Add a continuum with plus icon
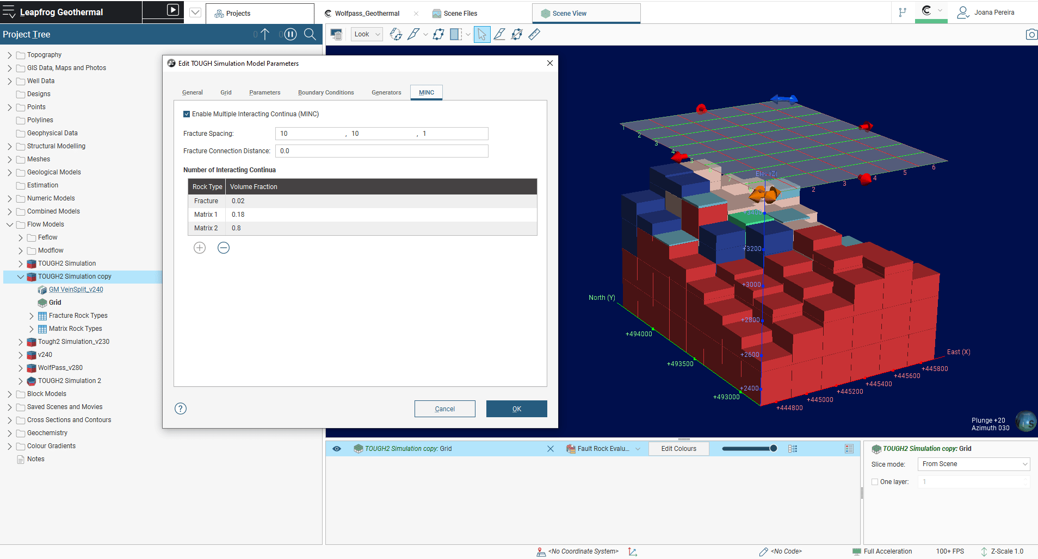The height and width of the screenshot is (559, 1038). (200, 248)
